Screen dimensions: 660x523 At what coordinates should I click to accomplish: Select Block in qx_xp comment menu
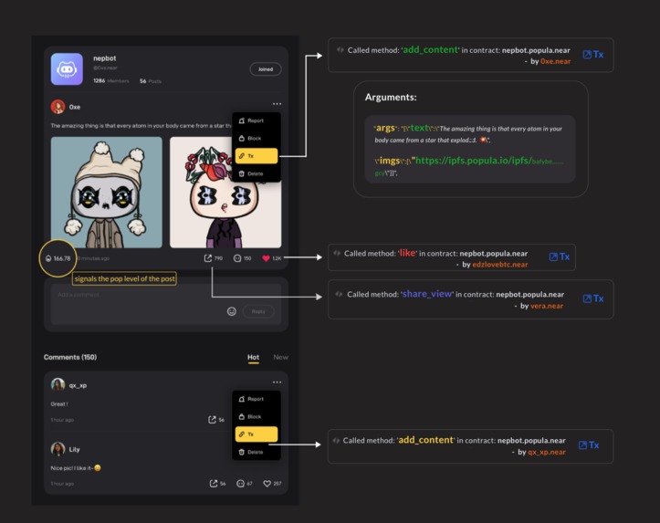pyautogui.click(x=256, y=416)
